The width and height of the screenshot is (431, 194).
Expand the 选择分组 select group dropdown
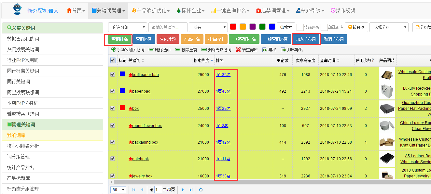coord(389,27)
